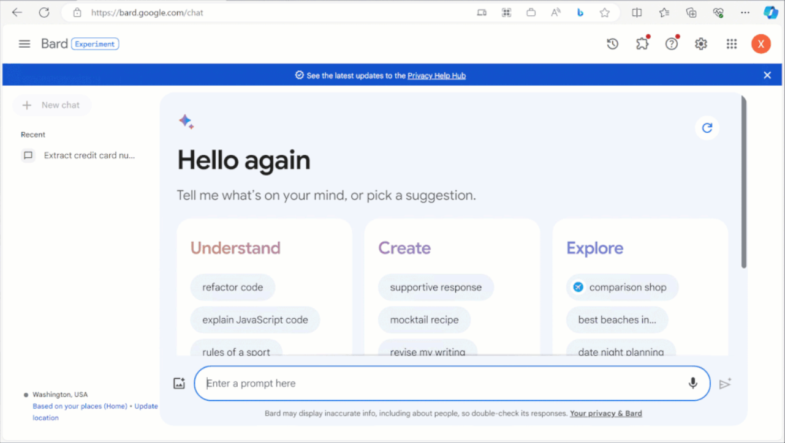Open Your privacy & Bard link

click(606, 414)
